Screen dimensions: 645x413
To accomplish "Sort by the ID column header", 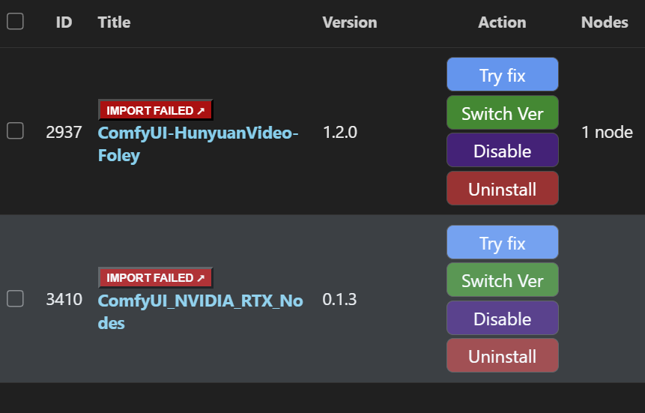I will pyautogui.click(x=64, y=22).
